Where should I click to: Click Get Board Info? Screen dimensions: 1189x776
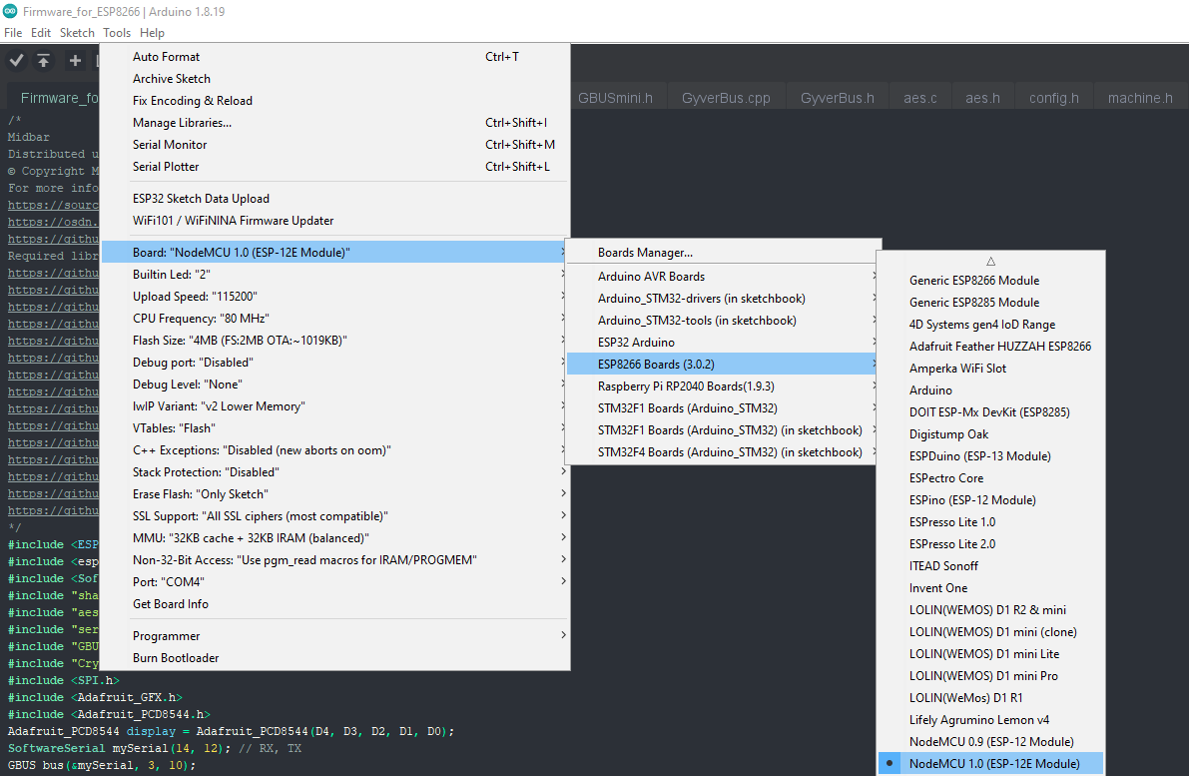click(335, 604)
